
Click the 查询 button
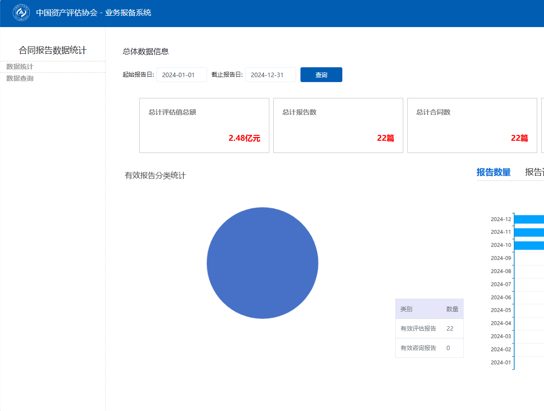pyautogui.click(x=321, y=75)
